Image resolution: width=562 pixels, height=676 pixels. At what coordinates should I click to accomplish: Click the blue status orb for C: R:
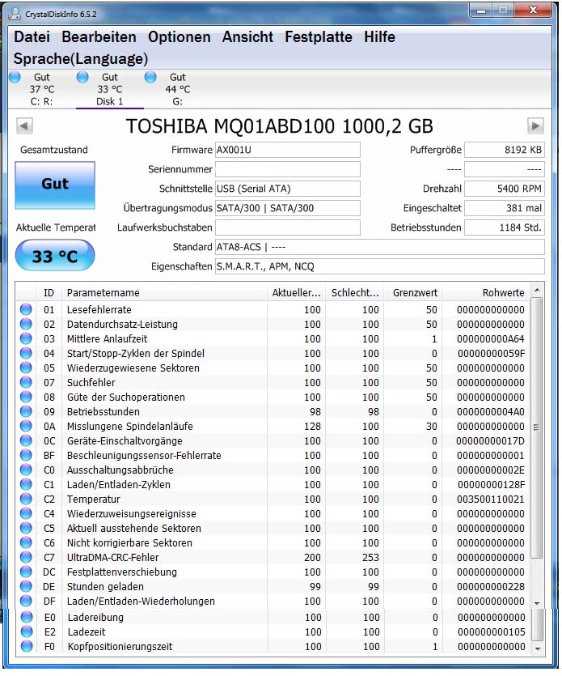(x=15, y=77)
